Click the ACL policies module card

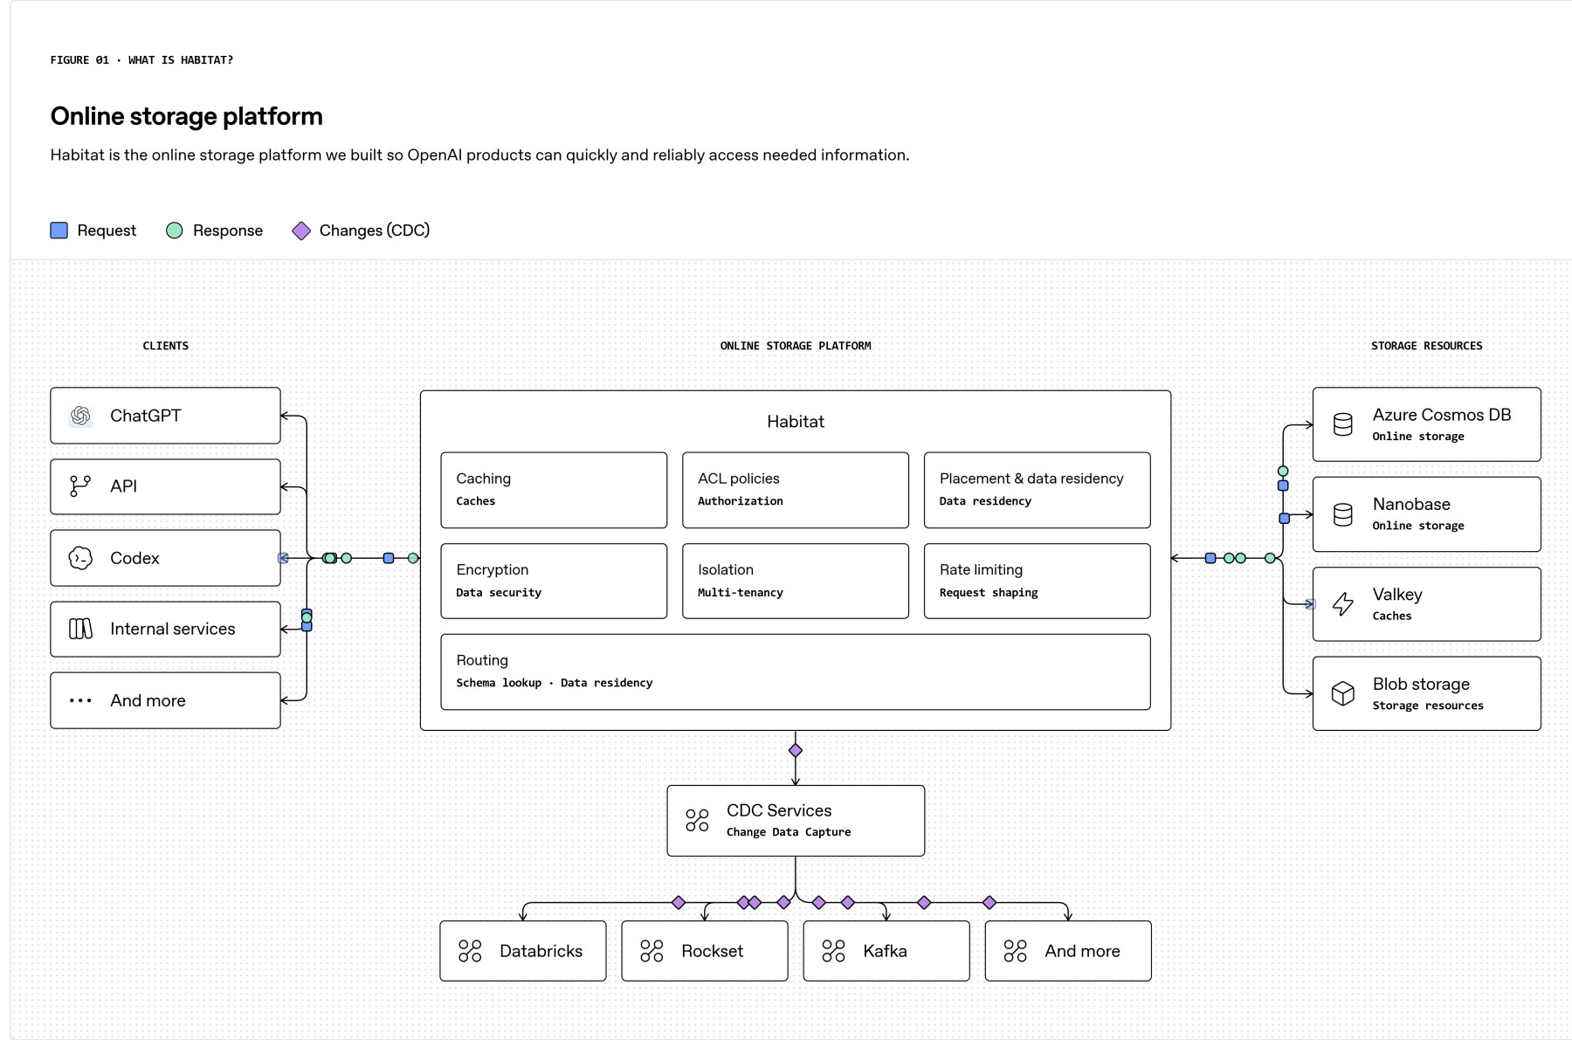(796, 490)
